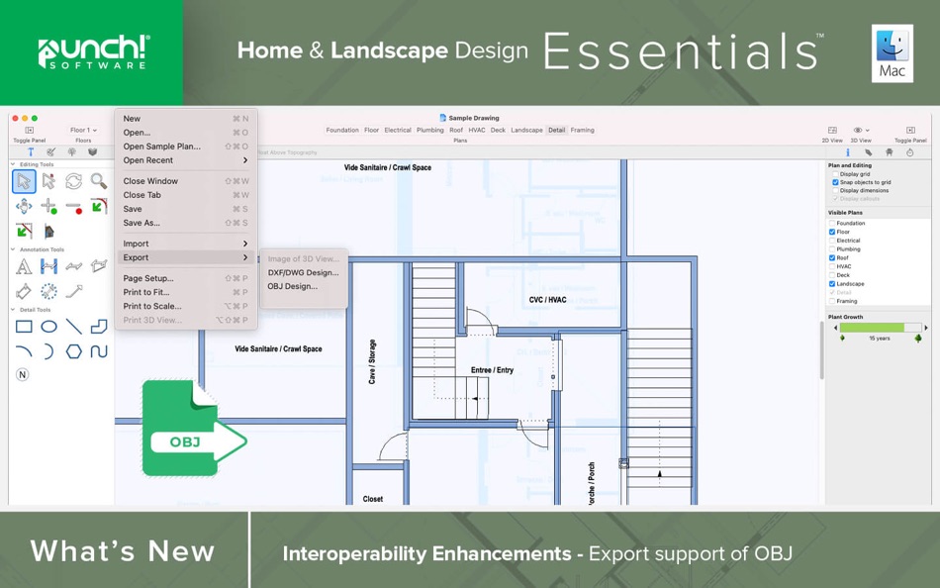Select the Text annotation tool
This screenshot has width=940, height=588.
click(x=24, y=266)
